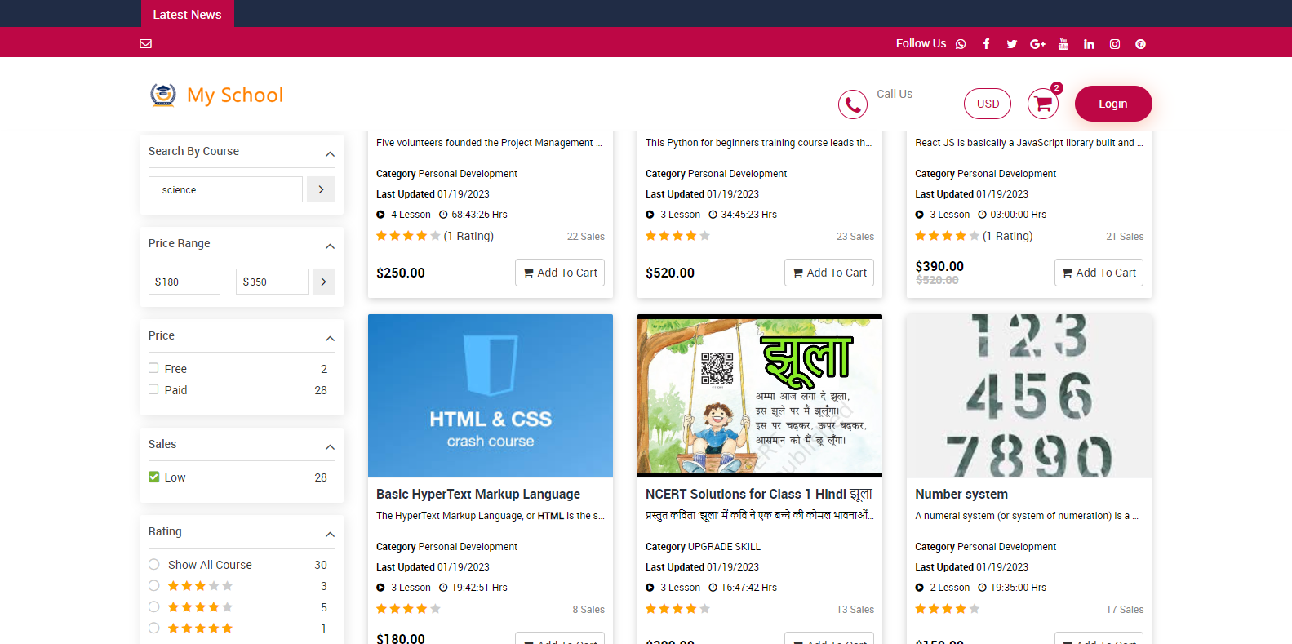Viewport: 1292px width, 644px height.
Task: Open the WhatsApp social icon
Action: [961, 44]
